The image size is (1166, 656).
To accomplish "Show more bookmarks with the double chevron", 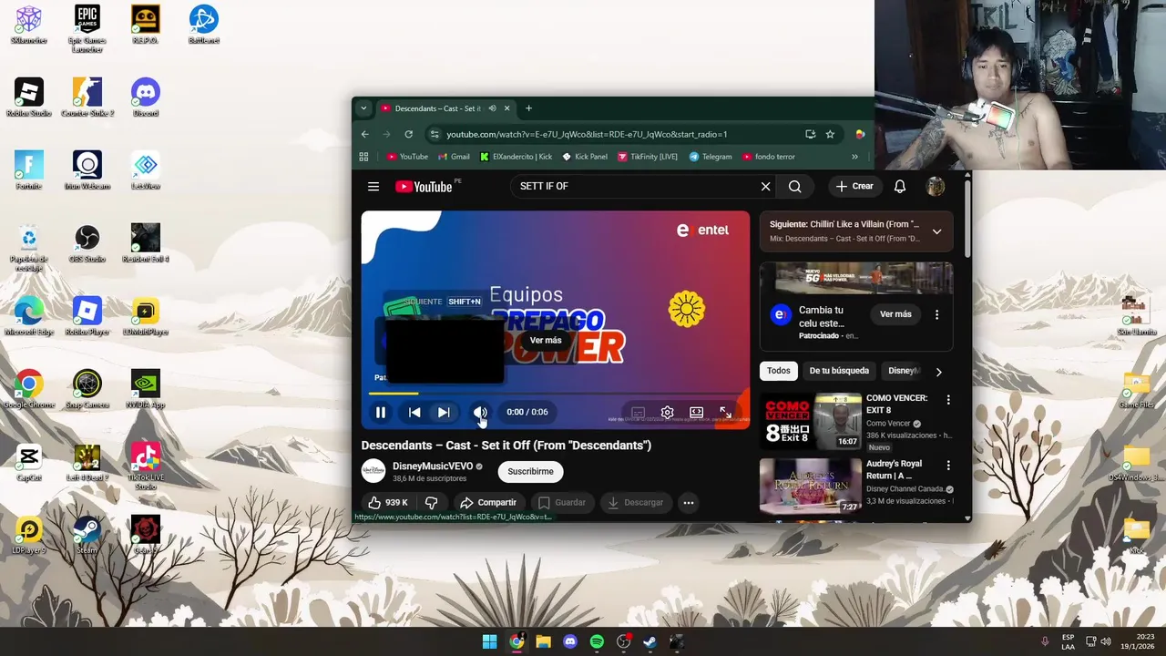I will (x=854, y=157).
